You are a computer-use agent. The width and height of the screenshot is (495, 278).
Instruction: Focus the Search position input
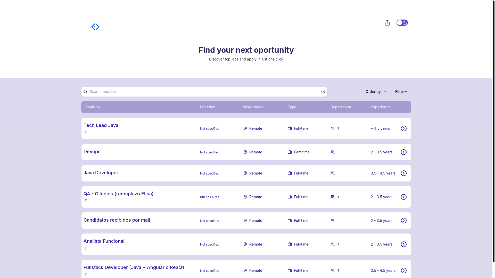coord(204,92)
